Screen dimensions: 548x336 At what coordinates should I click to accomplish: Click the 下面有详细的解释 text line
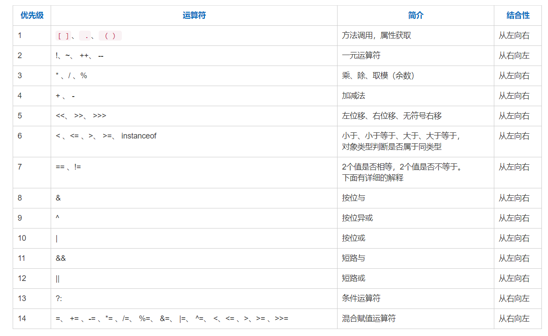[372, 178]
